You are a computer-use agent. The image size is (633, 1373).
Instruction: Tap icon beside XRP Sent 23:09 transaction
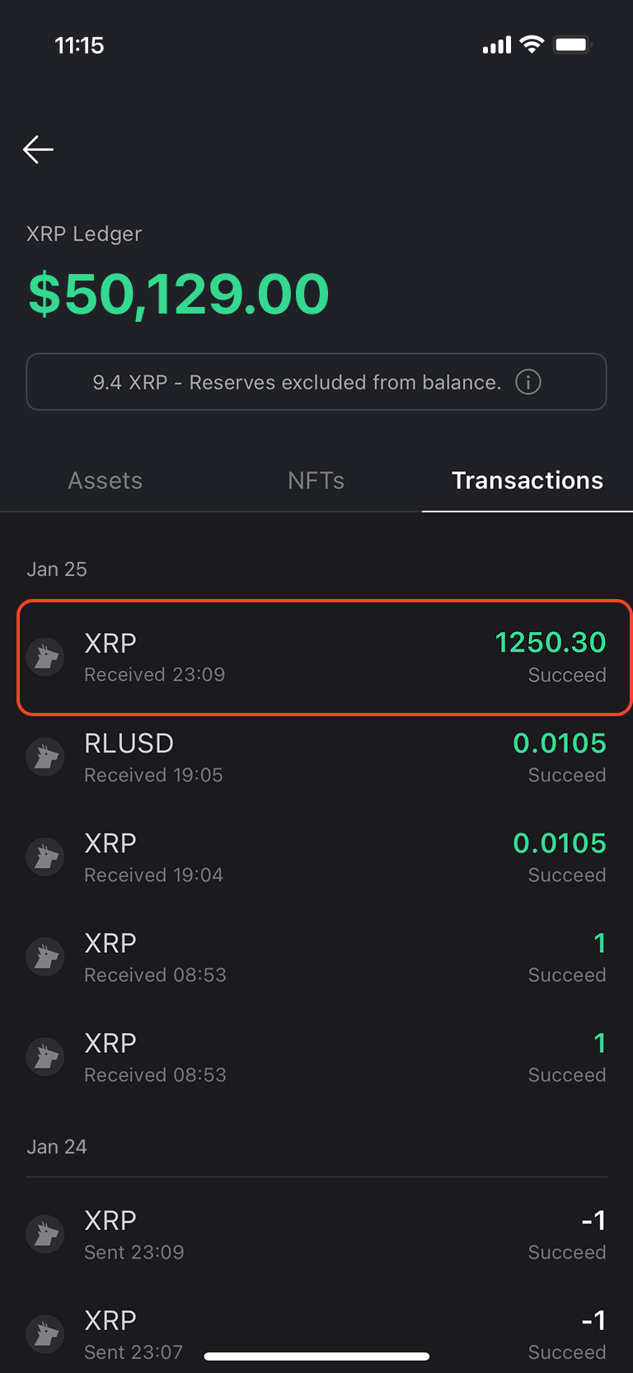(46, 1234)
